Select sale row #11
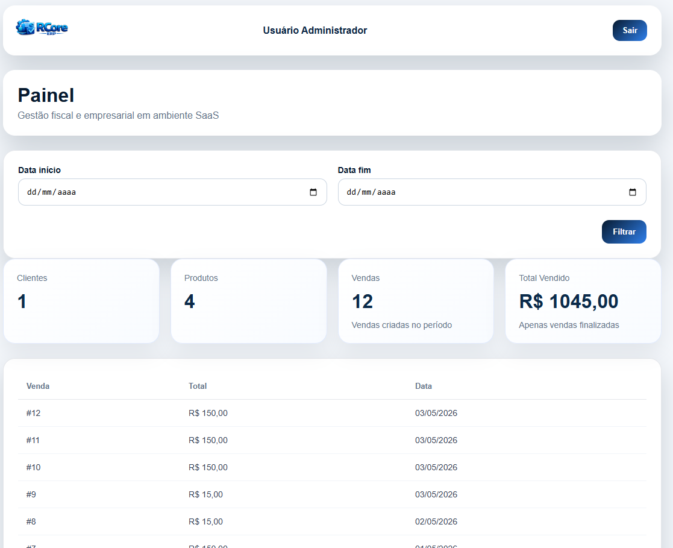673x548 pixels. tap(332, 440)
